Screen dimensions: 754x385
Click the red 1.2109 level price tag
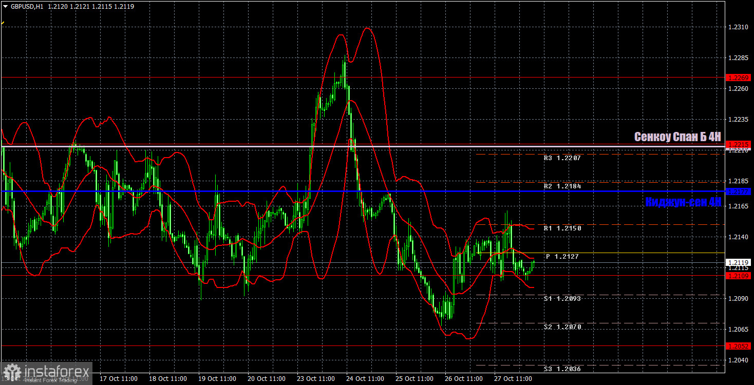(x=739, y=276)
